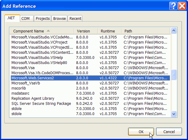Click version 2.0.0.0 of mscorlib
This screenshot has height=140, width=188.
[82, 88]
